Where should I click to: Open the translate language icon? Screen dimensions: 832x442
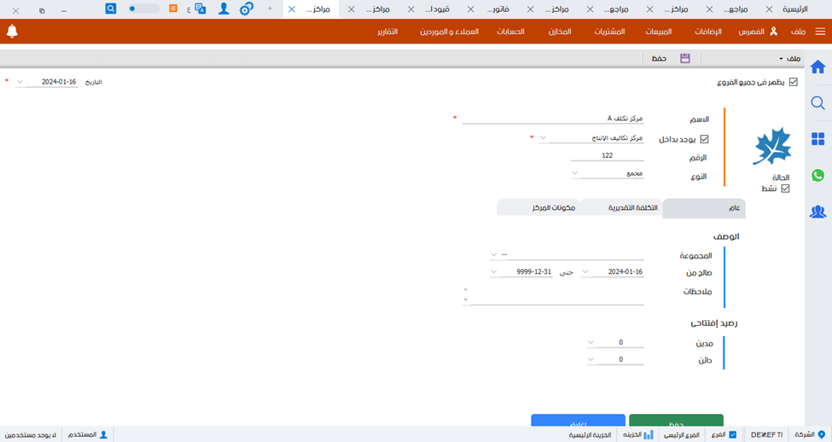point(200,9)
